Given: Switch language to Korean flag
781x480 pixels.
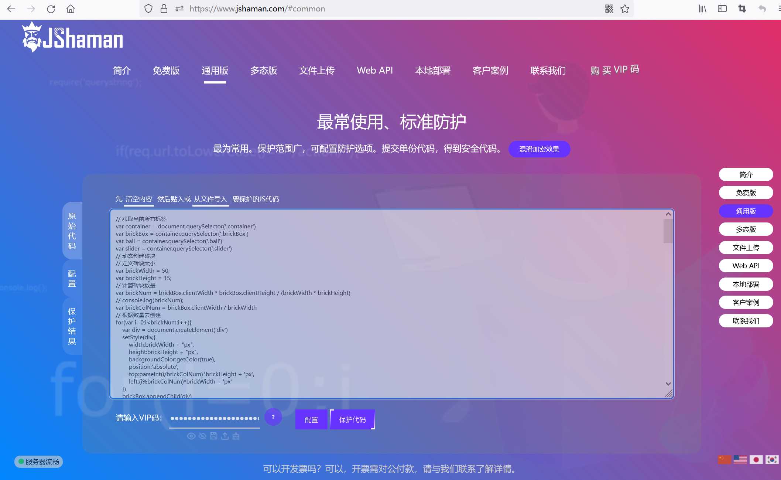Looking at the screenshot, I should [x=772, y=460].
